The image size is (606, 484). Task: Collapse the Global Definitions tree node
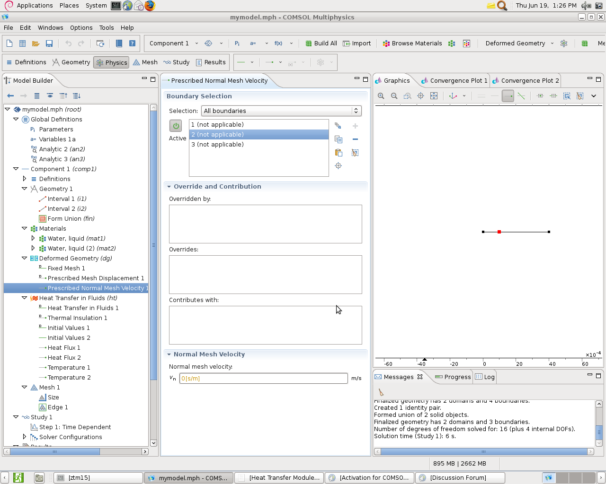pyautogui.click(x=16, y=119)
